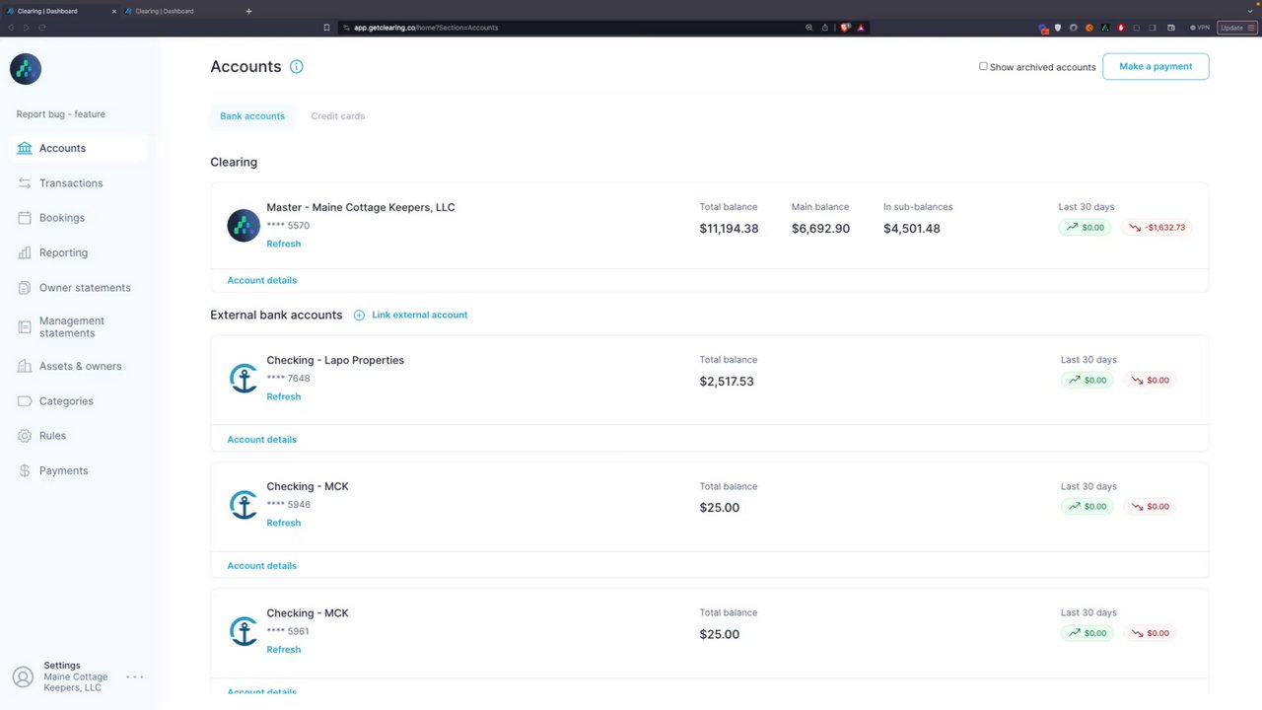The image size is (1262, 710).
Task: Open a new browser tab
Action: tap(248, 11)
